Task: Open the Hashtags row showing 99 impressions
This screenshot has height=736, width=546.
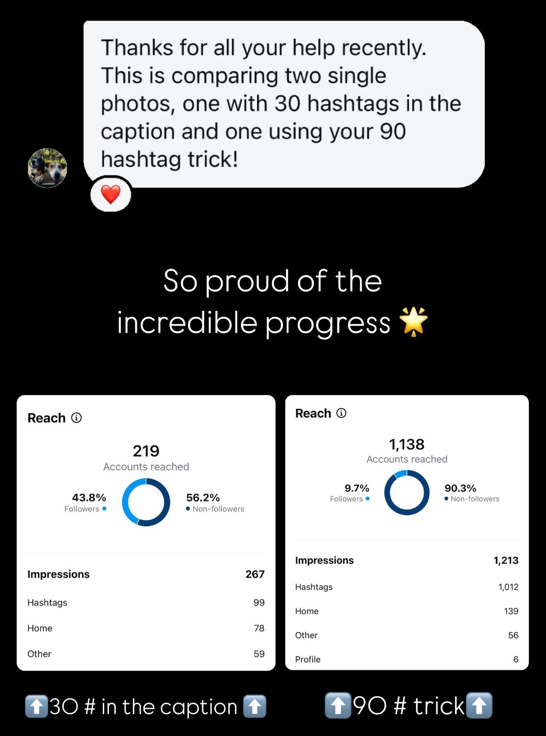Action: [x=146, y=603]
